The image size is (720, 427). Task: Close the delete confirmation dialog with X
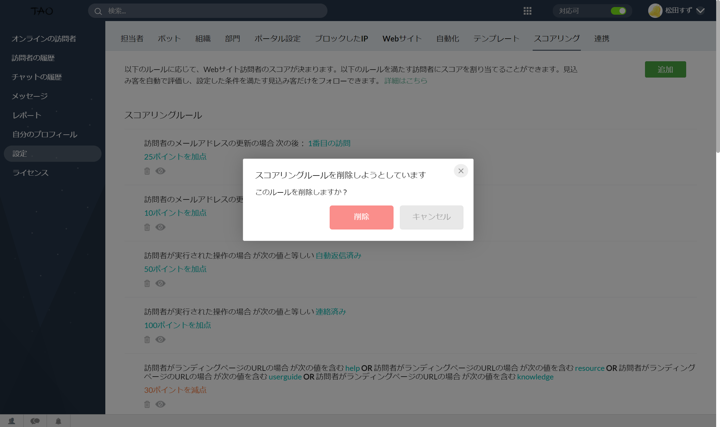click(461, 171)
